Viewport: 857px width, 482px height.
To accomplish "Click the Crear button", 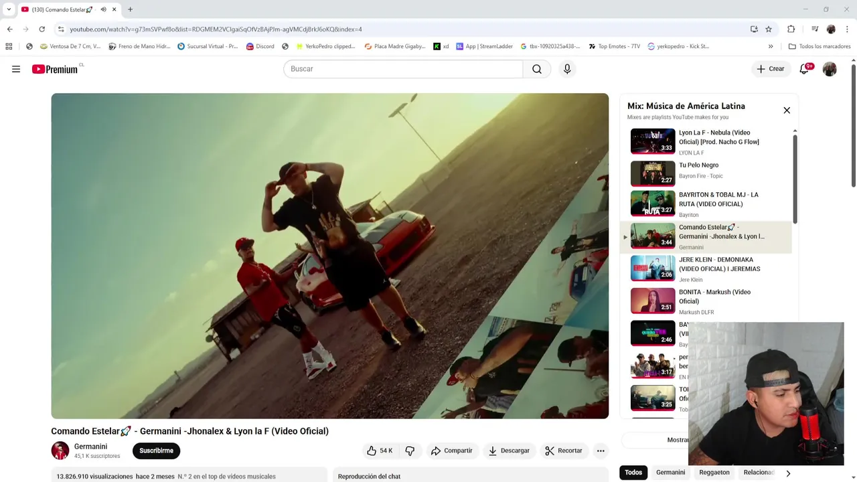I will (x=771, y=69).
